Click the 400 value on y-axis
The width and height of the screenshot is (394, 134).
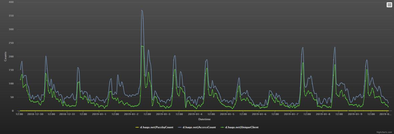[x=11, y=2]
